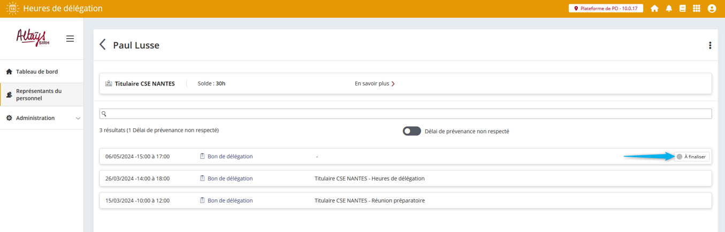Toggle the hamburger sidebar menu

70,38
